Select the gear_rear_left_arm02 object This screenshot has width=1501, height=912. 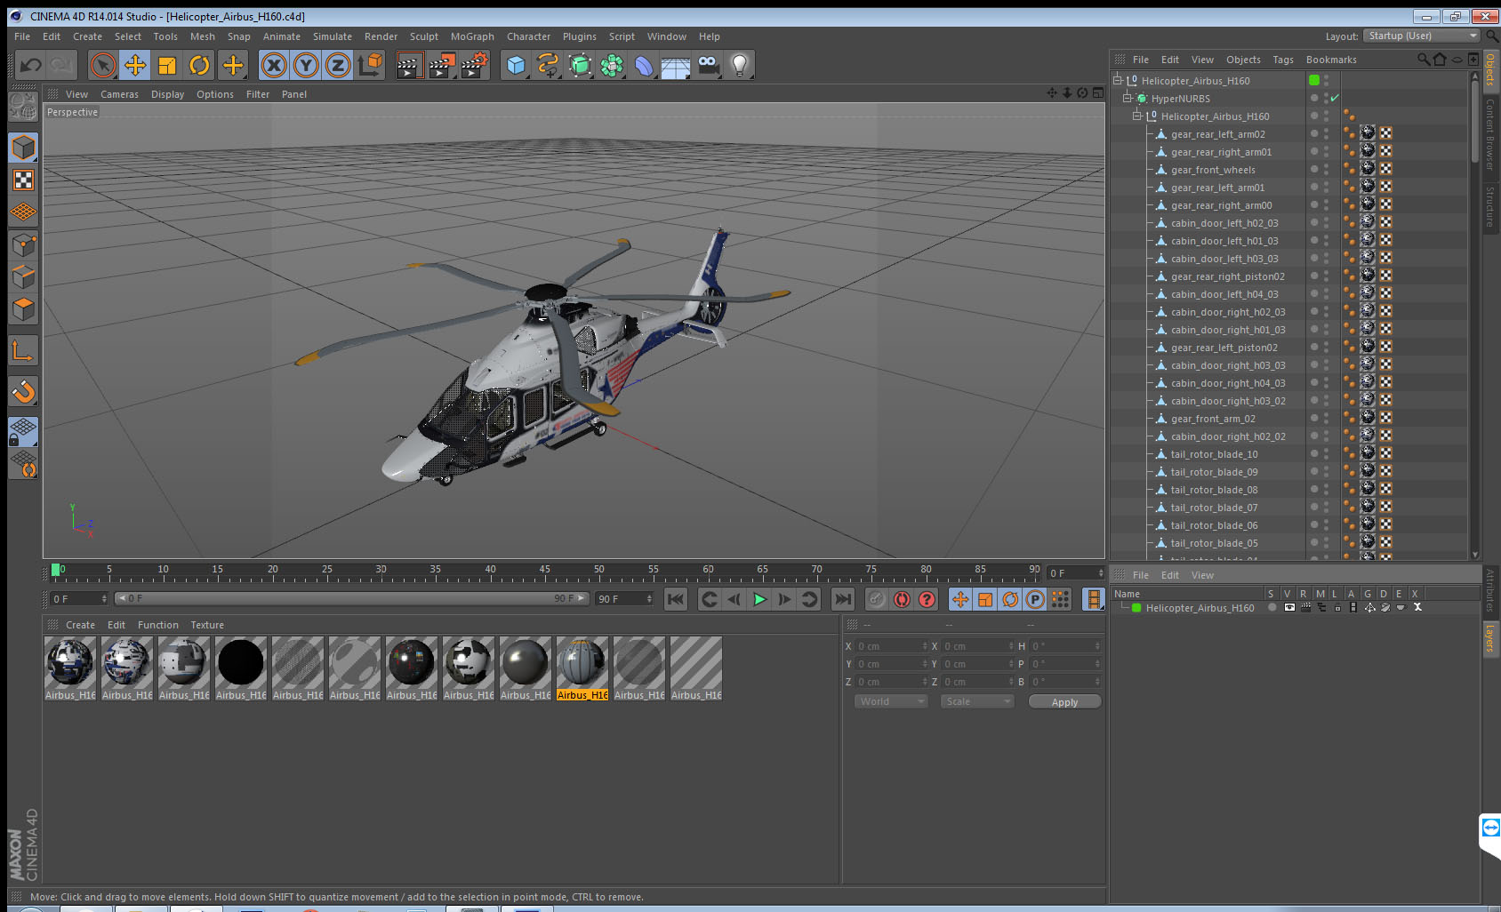[1217, 134]
